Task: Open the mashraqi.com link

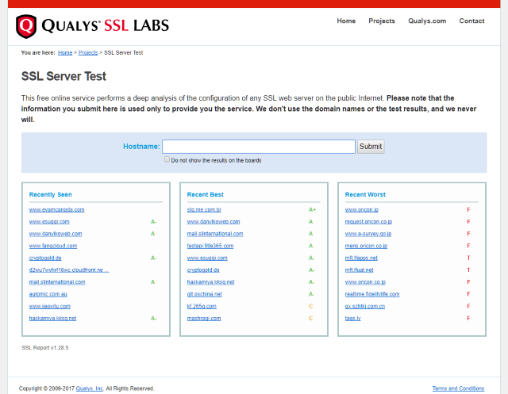Action: 204,319
